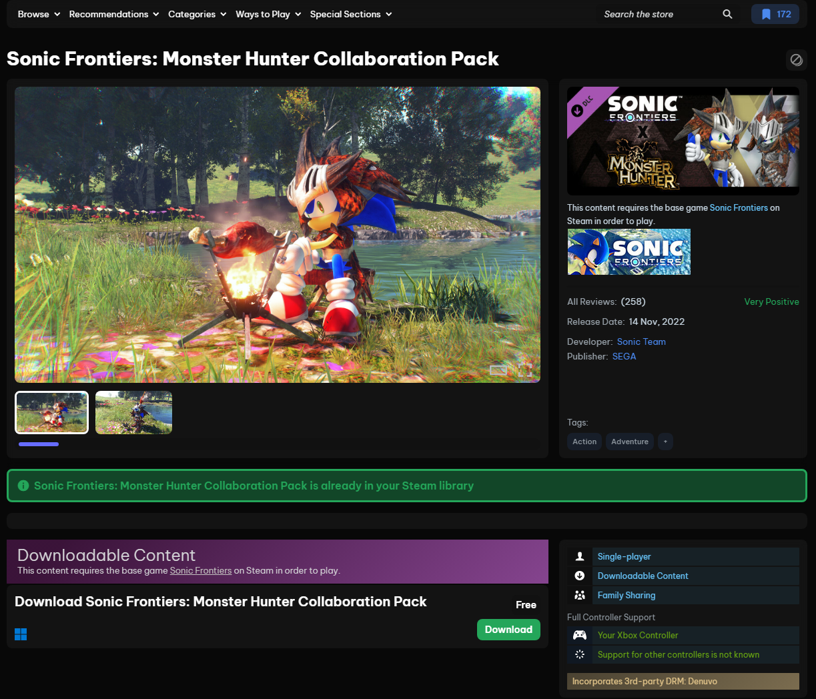Open the main campfire screenshot
This screenshot has height=699, width=816.
click(x=278, y=235)
